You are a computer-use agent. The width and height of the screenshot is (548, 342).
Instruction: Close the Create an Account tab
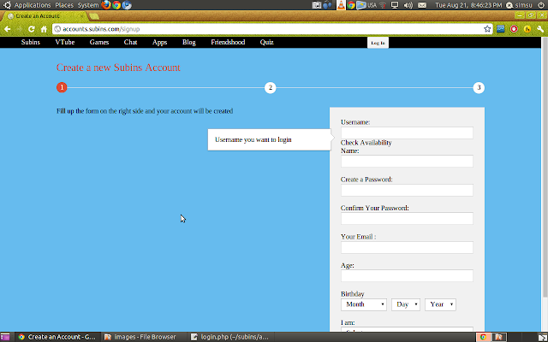82,16
